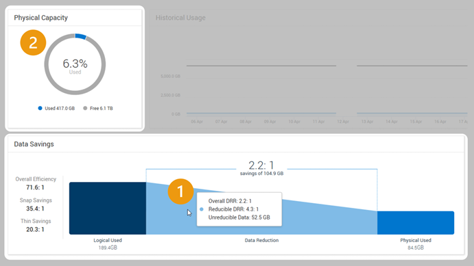
Task: Click the 5,000.0 GB axis label
Action: click(x=171, y=76)
